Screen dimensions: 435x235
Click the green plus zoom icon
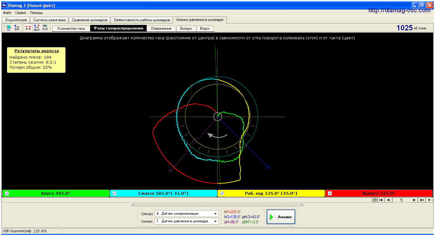(375, 200)
